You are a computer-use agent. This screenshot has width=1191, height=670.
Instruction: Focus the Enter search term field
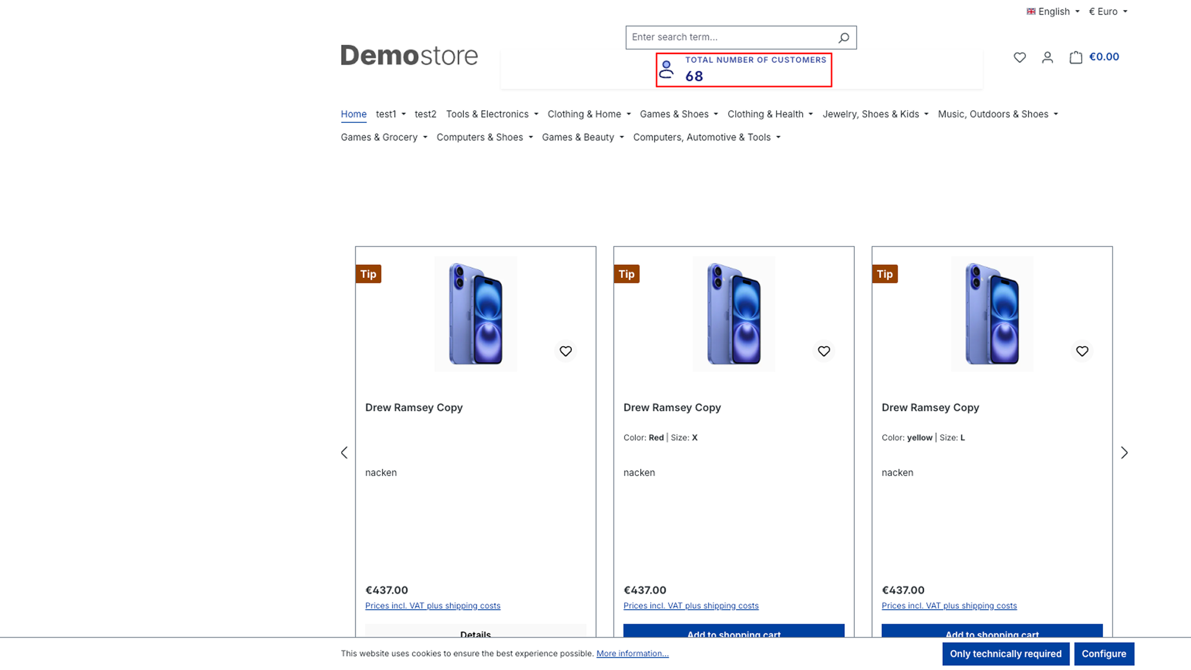[729, 37]
